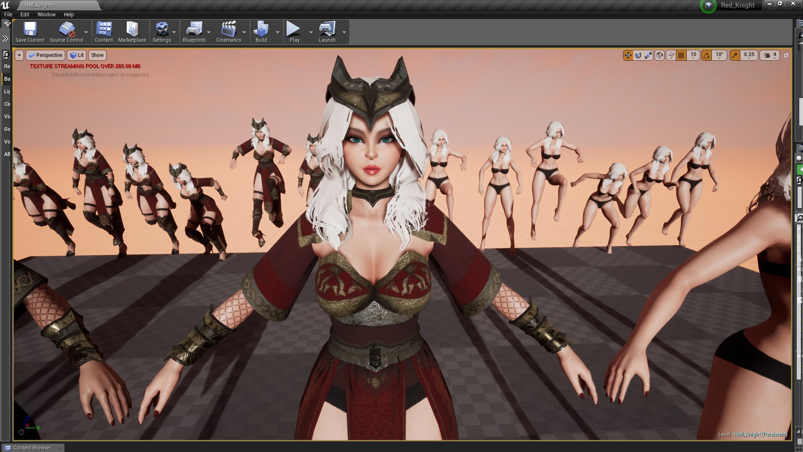
Task: Open viewport options arrow dropdown
Action: (x=19, y=55)
